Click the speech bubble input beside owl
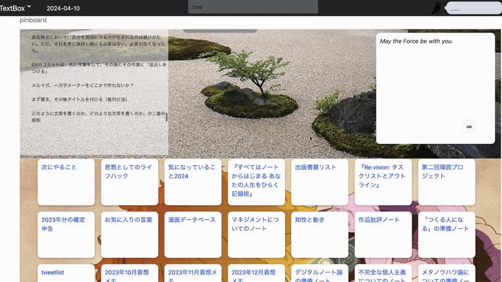 click(x=474, y=9)
